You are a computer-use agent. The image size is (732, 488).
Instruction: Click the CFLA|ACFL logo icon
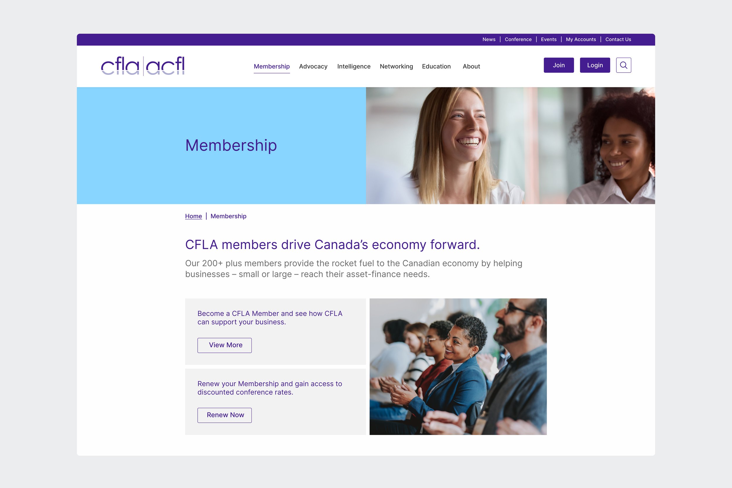pos(143,66)
